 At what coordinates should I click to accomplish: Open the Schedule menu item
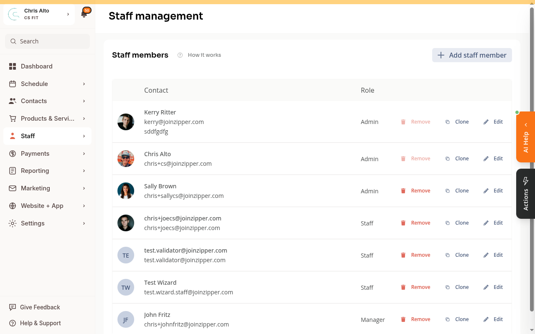[47, 84]
